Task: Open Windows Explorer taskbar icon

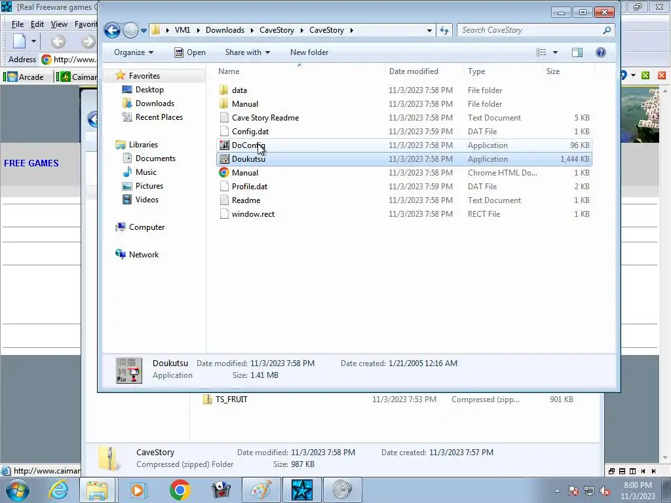Action: pos(97,490)
